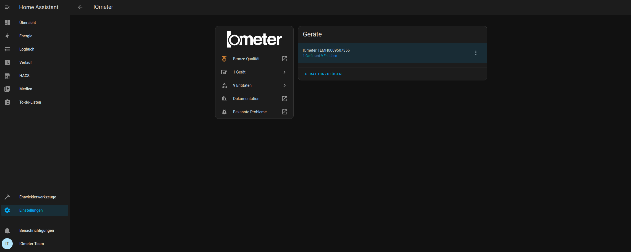Click the Bronze-Qualität medal icon
The image size is (631, 252).
[x=224, y=59]
